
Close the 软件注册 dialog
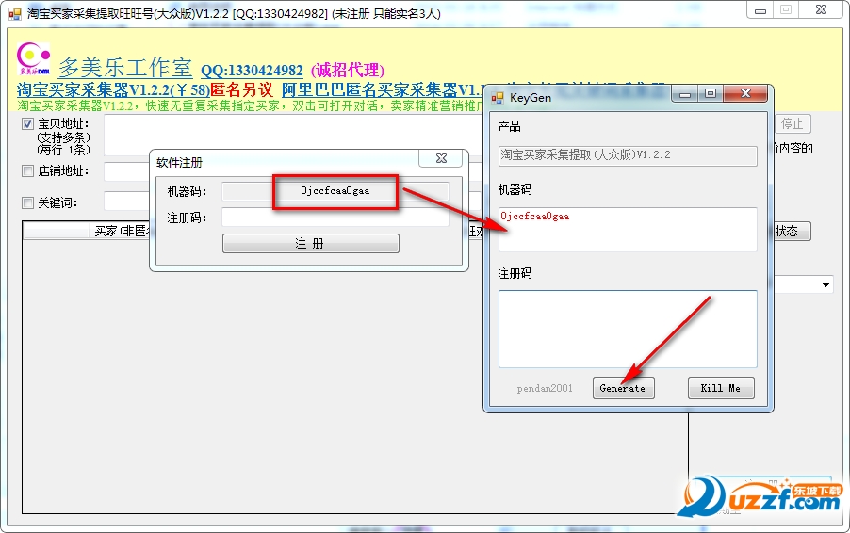pos(441,158)
